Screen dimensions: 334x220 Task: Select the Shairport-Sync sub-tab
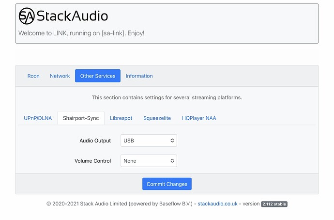click(x=81, y=118)
